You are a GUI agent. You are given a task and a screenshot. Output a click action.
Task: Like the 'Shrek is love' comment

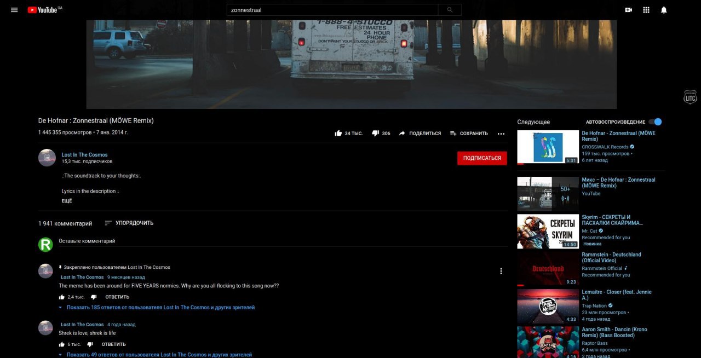pos(62,344)
